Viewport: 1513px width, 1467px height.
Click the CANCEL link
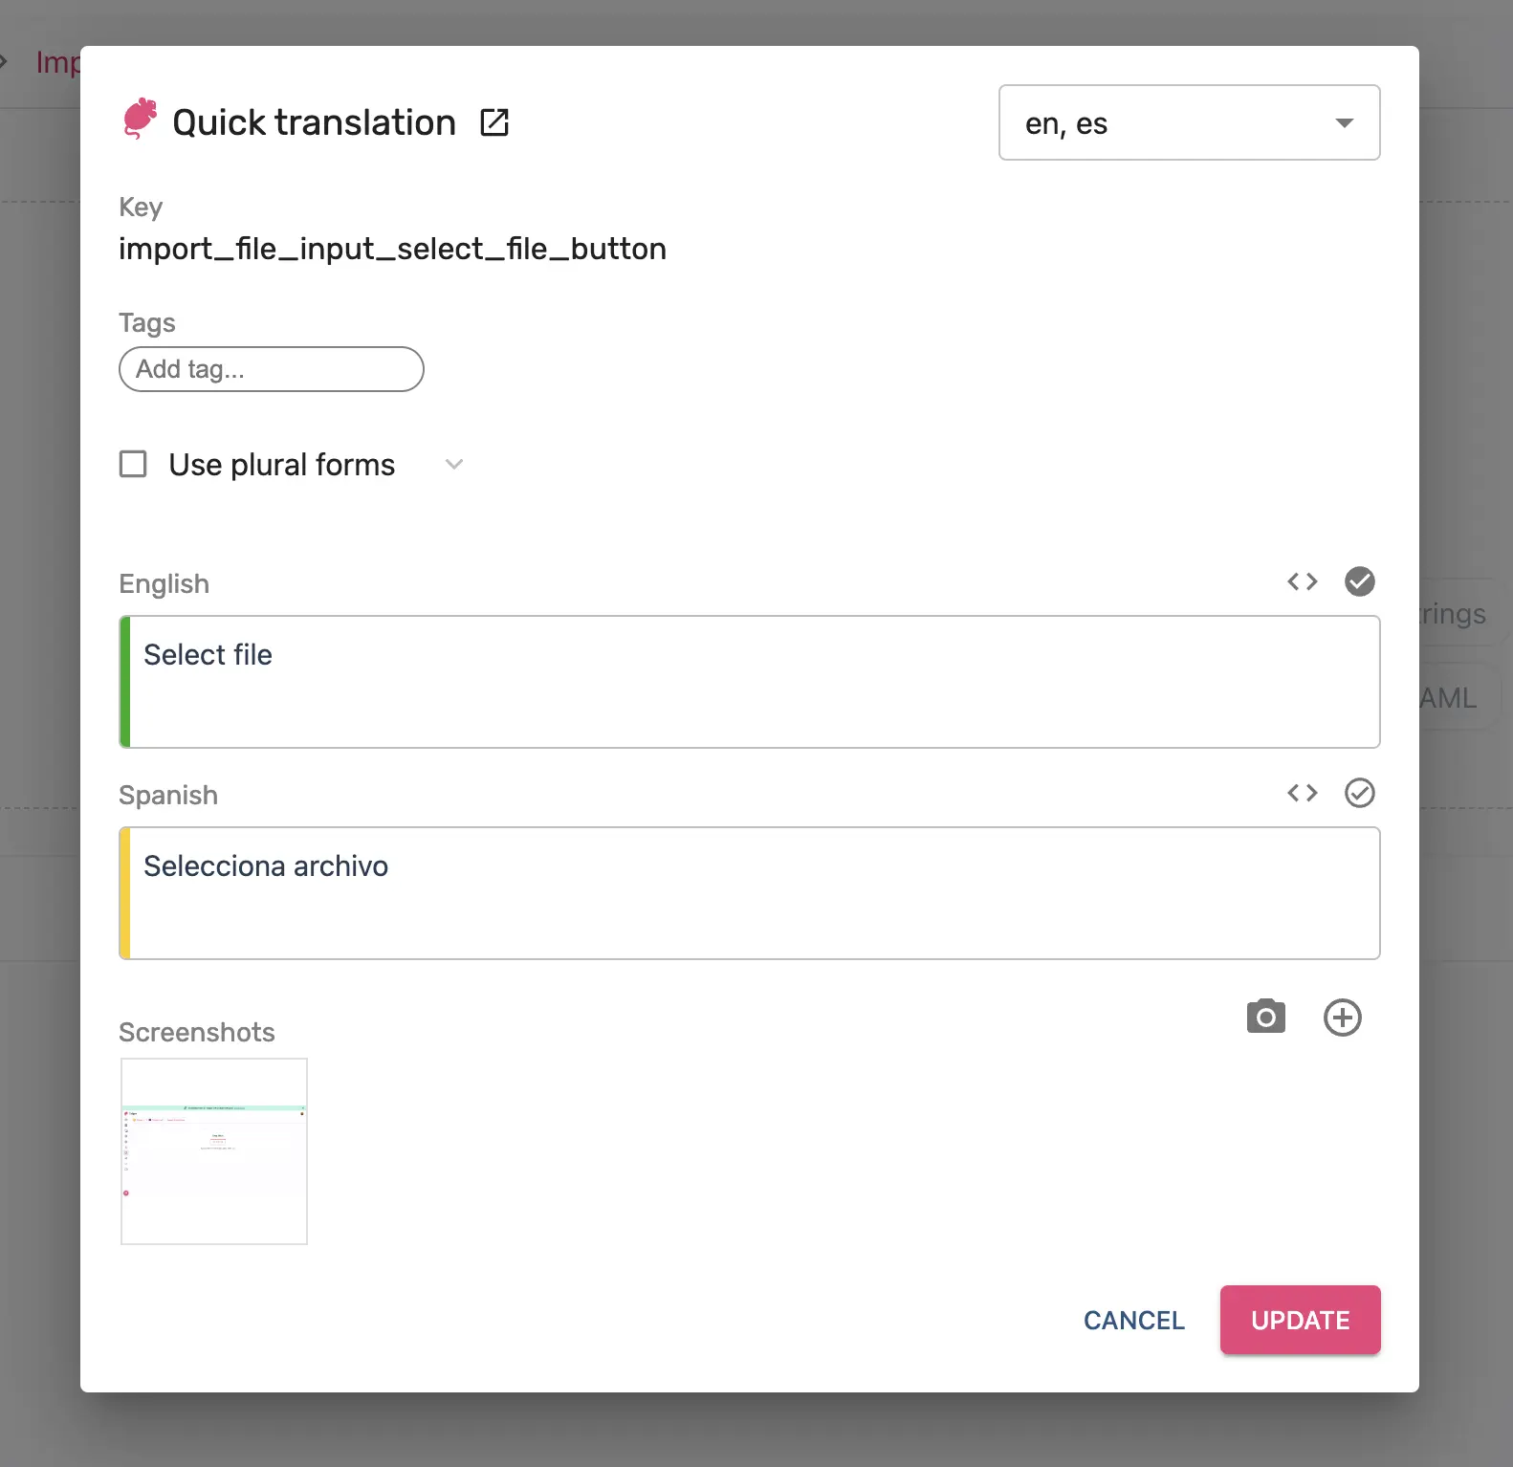(x=1132, y=1320)
